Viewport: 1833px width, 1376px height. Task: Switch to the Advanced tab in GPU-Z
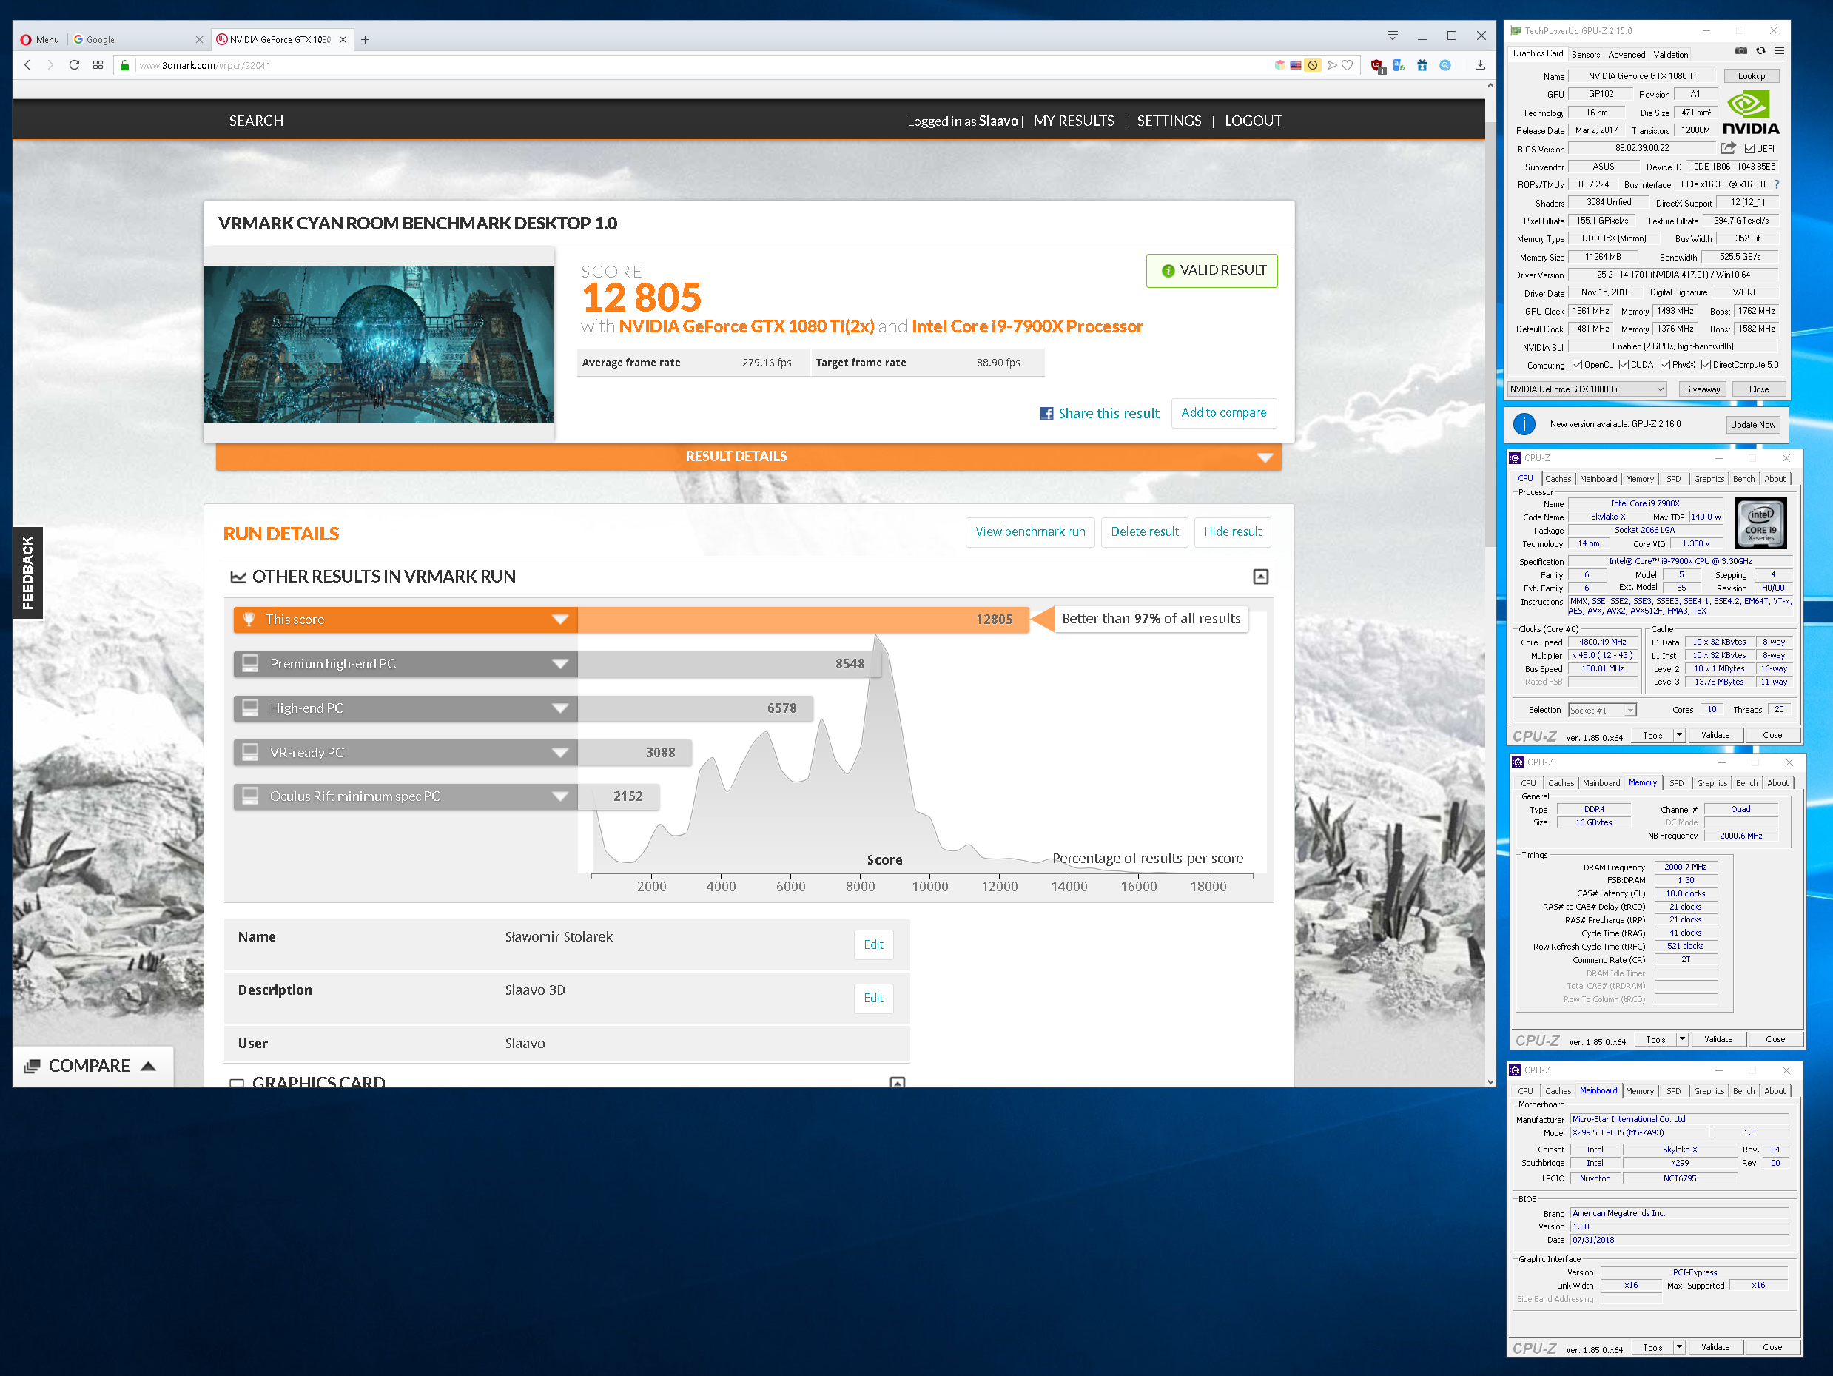click(1626, 55)
